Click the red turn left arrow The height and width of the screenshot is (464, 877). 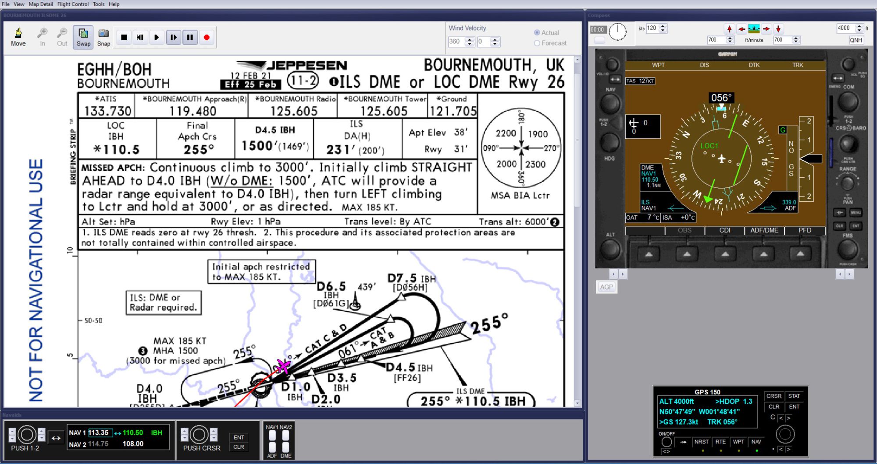pyautogui.click(x=742, y=29)
